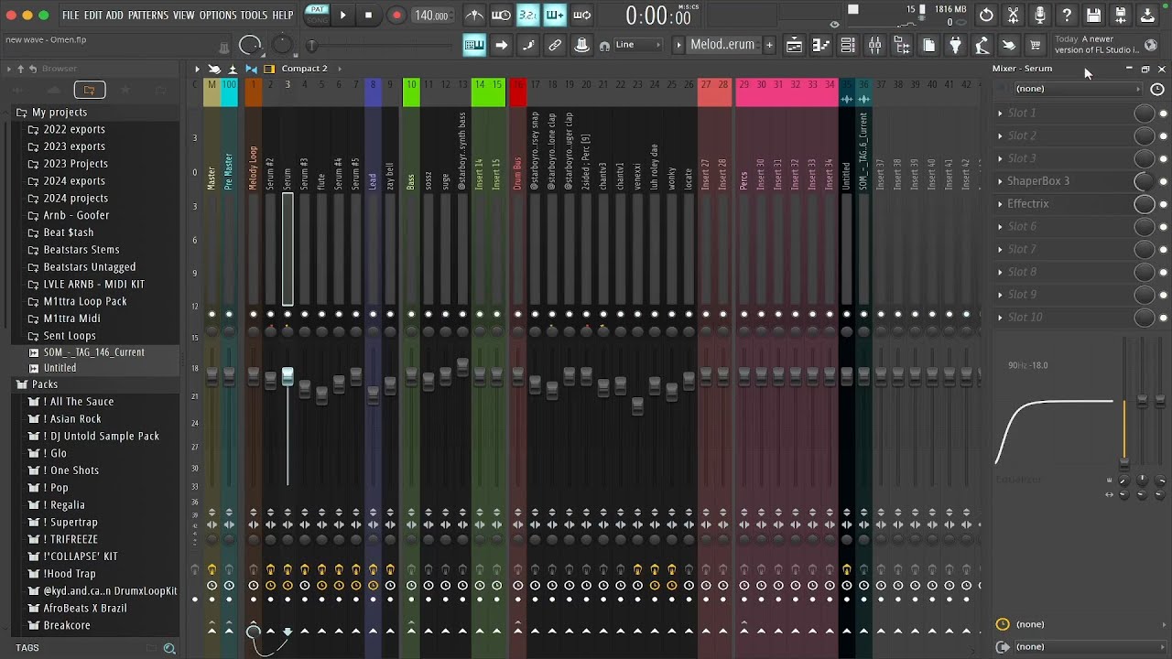Click the microphone recording icon in top toolbar
This screenshot has width=1172, height=659.
pos(1039,15)
